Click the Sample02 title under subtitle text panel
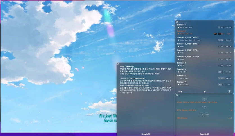Image resolution: width=235 pixels, height=136 pixels. click(146, 134)
